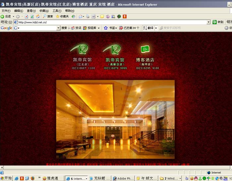Open the Search (搜索) toolbar button
This screenshot has height=181, width=232.
[48, 16]
